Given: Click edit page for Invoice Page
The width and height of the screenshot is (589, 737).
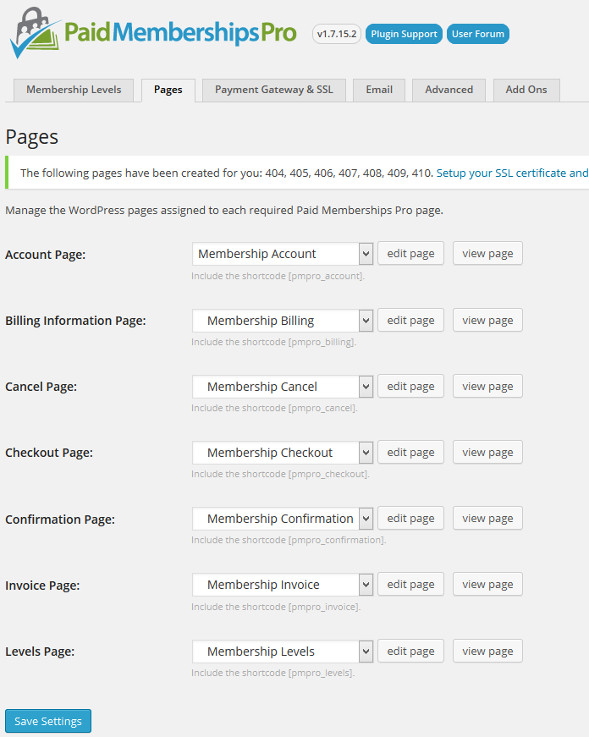Looking at the screenshot, I should pos(410,584).
